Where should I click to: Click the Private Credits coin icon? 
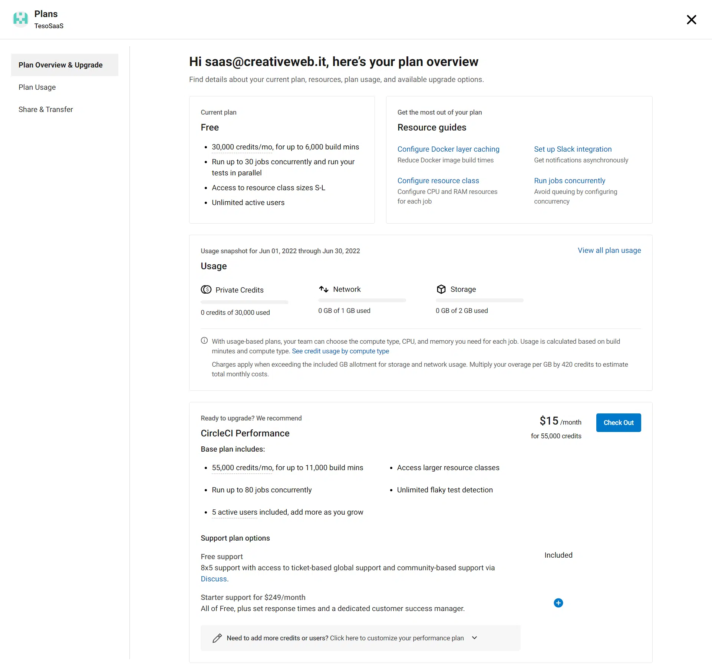click(x=206, y=290)
